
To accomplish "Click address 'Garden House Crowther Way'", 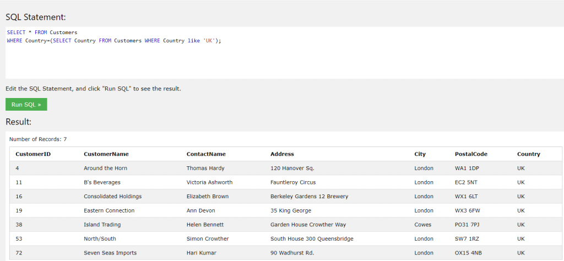I will coord(308,224).
